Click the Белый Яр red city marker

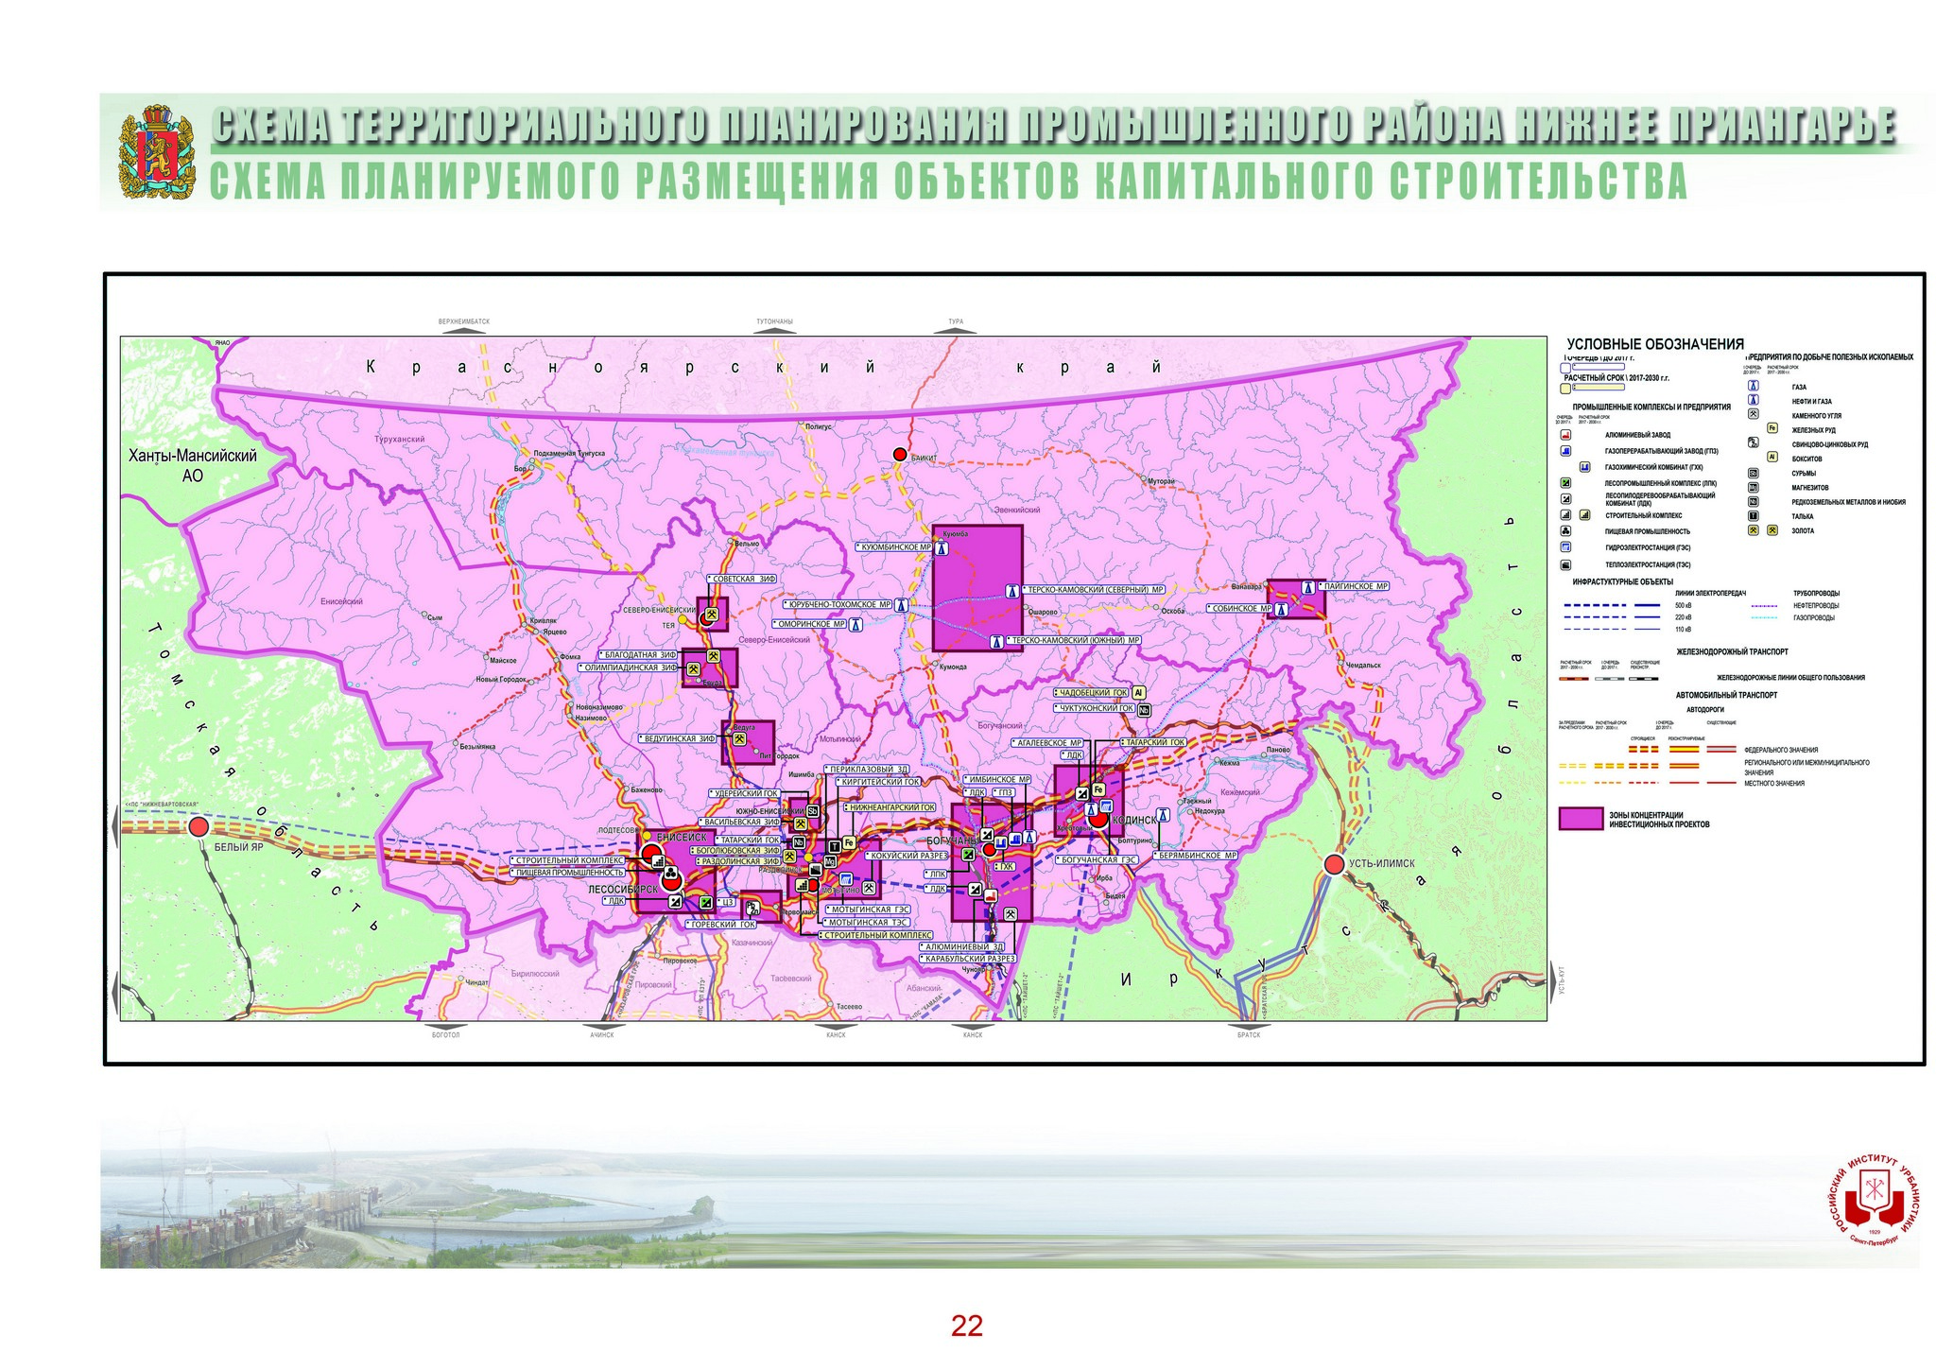(x=199, y=827)
